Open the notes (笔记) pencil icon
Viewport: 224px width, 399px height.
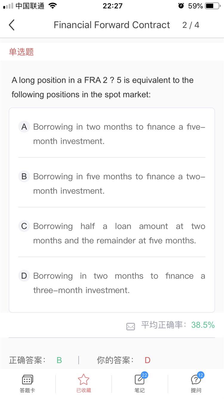click(x=139, y=380)
